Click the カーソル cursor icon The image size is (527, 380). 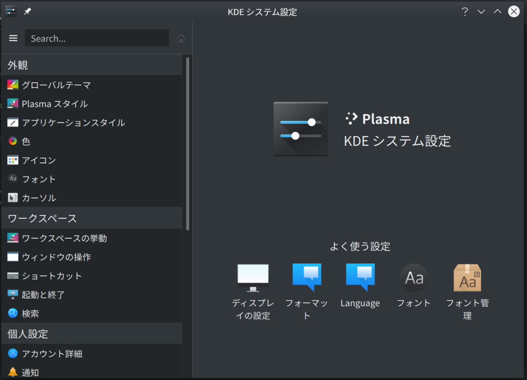click(x=13, y=198)
